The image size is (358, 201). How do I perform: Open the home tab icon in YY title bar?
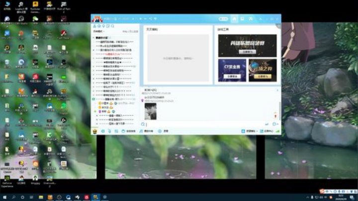(234, 19)
